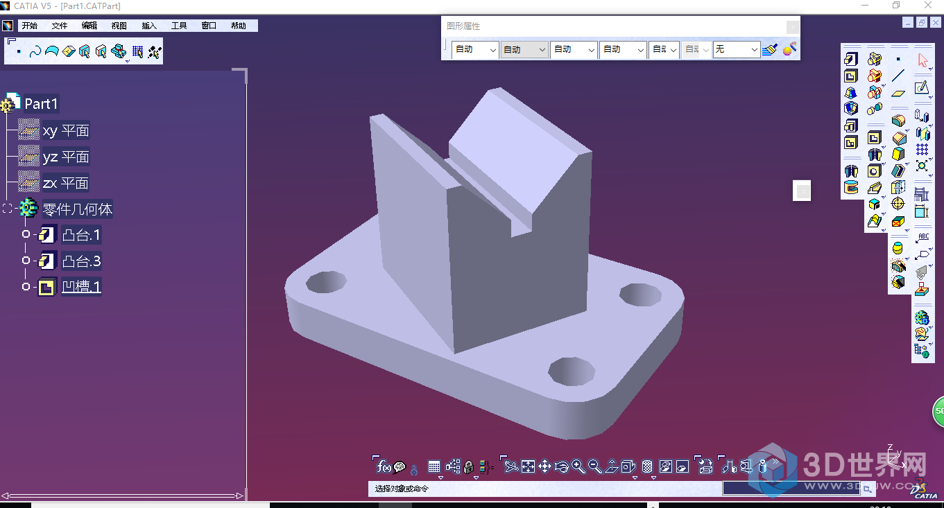Open the 文件 menu
The image size is (944, 508).
pyautogui.click(x=60, y=26)
